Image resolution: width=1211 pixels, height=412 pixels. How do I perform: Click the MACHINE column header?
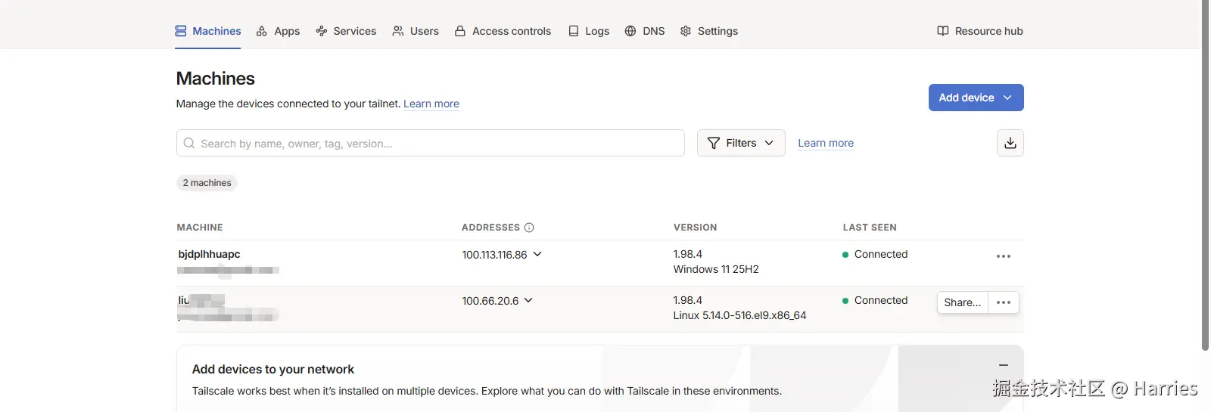click(x=200, y=228)
